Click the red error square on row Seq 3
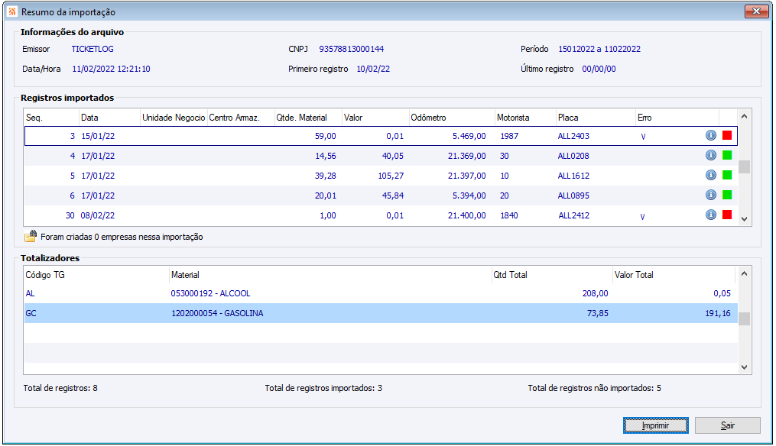 [728, 136]
